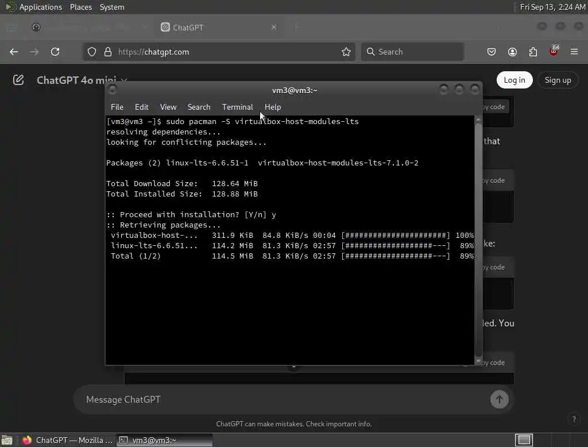Open the terminal Edit menu

tap(141, 107)
